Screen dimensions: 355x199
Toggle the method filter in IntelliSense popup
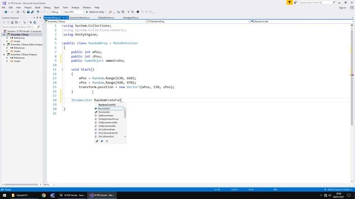[107, 142]
